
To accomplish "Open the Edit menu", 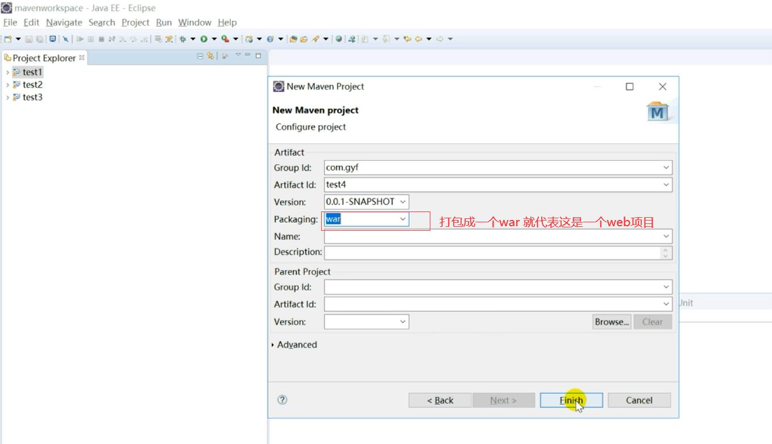I will click(31, 22).
